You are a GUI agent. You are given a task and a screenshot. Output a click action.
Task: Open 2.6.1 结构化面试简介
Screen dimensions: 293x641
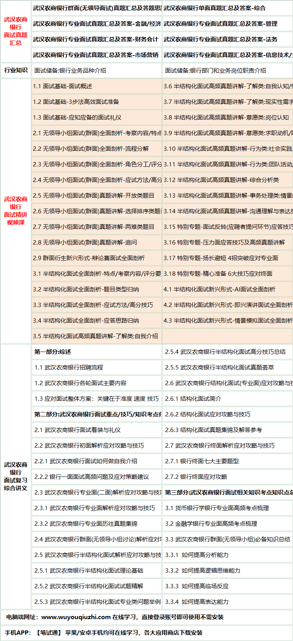pyautogui.click(x=193, y=399)
